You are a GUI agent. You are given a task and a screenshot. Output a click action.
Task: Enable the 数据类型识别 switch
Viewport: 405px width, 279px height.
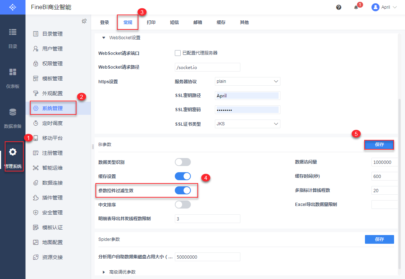pos(182,162)
